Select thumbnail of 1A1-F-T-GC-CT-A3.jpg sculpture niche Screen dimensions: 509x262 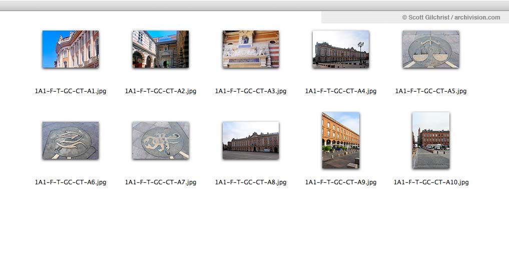coord(251,49)
